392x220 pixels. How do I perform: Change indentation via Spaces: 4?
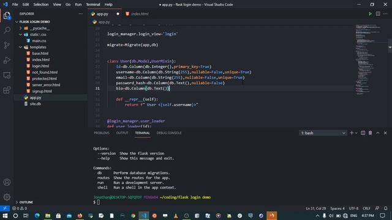[337, 208]
